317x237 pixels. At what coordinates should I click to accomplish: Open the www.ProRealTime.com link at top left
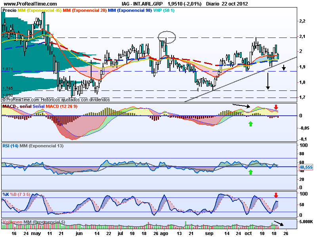(x=23, y=4)
